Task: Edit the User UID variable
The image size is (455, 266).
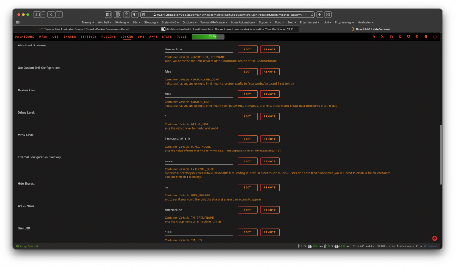Action: point(247,232)
